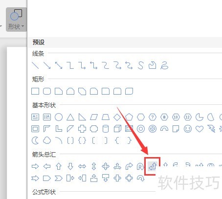Select the left-right block arrow

pyautogui.click(x=82, y=166)
